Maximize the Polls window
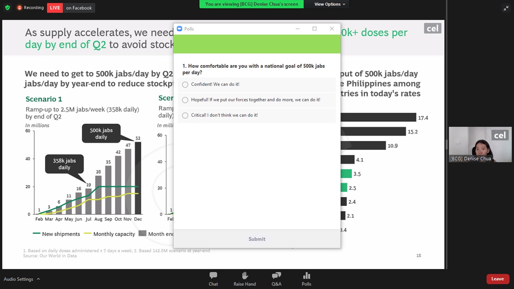 coord(314,29)
